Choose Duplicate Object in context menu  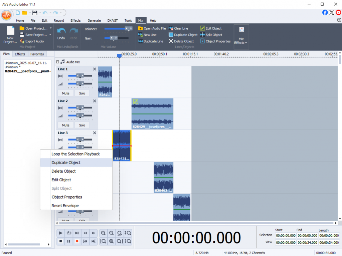(x=66, y=163)
